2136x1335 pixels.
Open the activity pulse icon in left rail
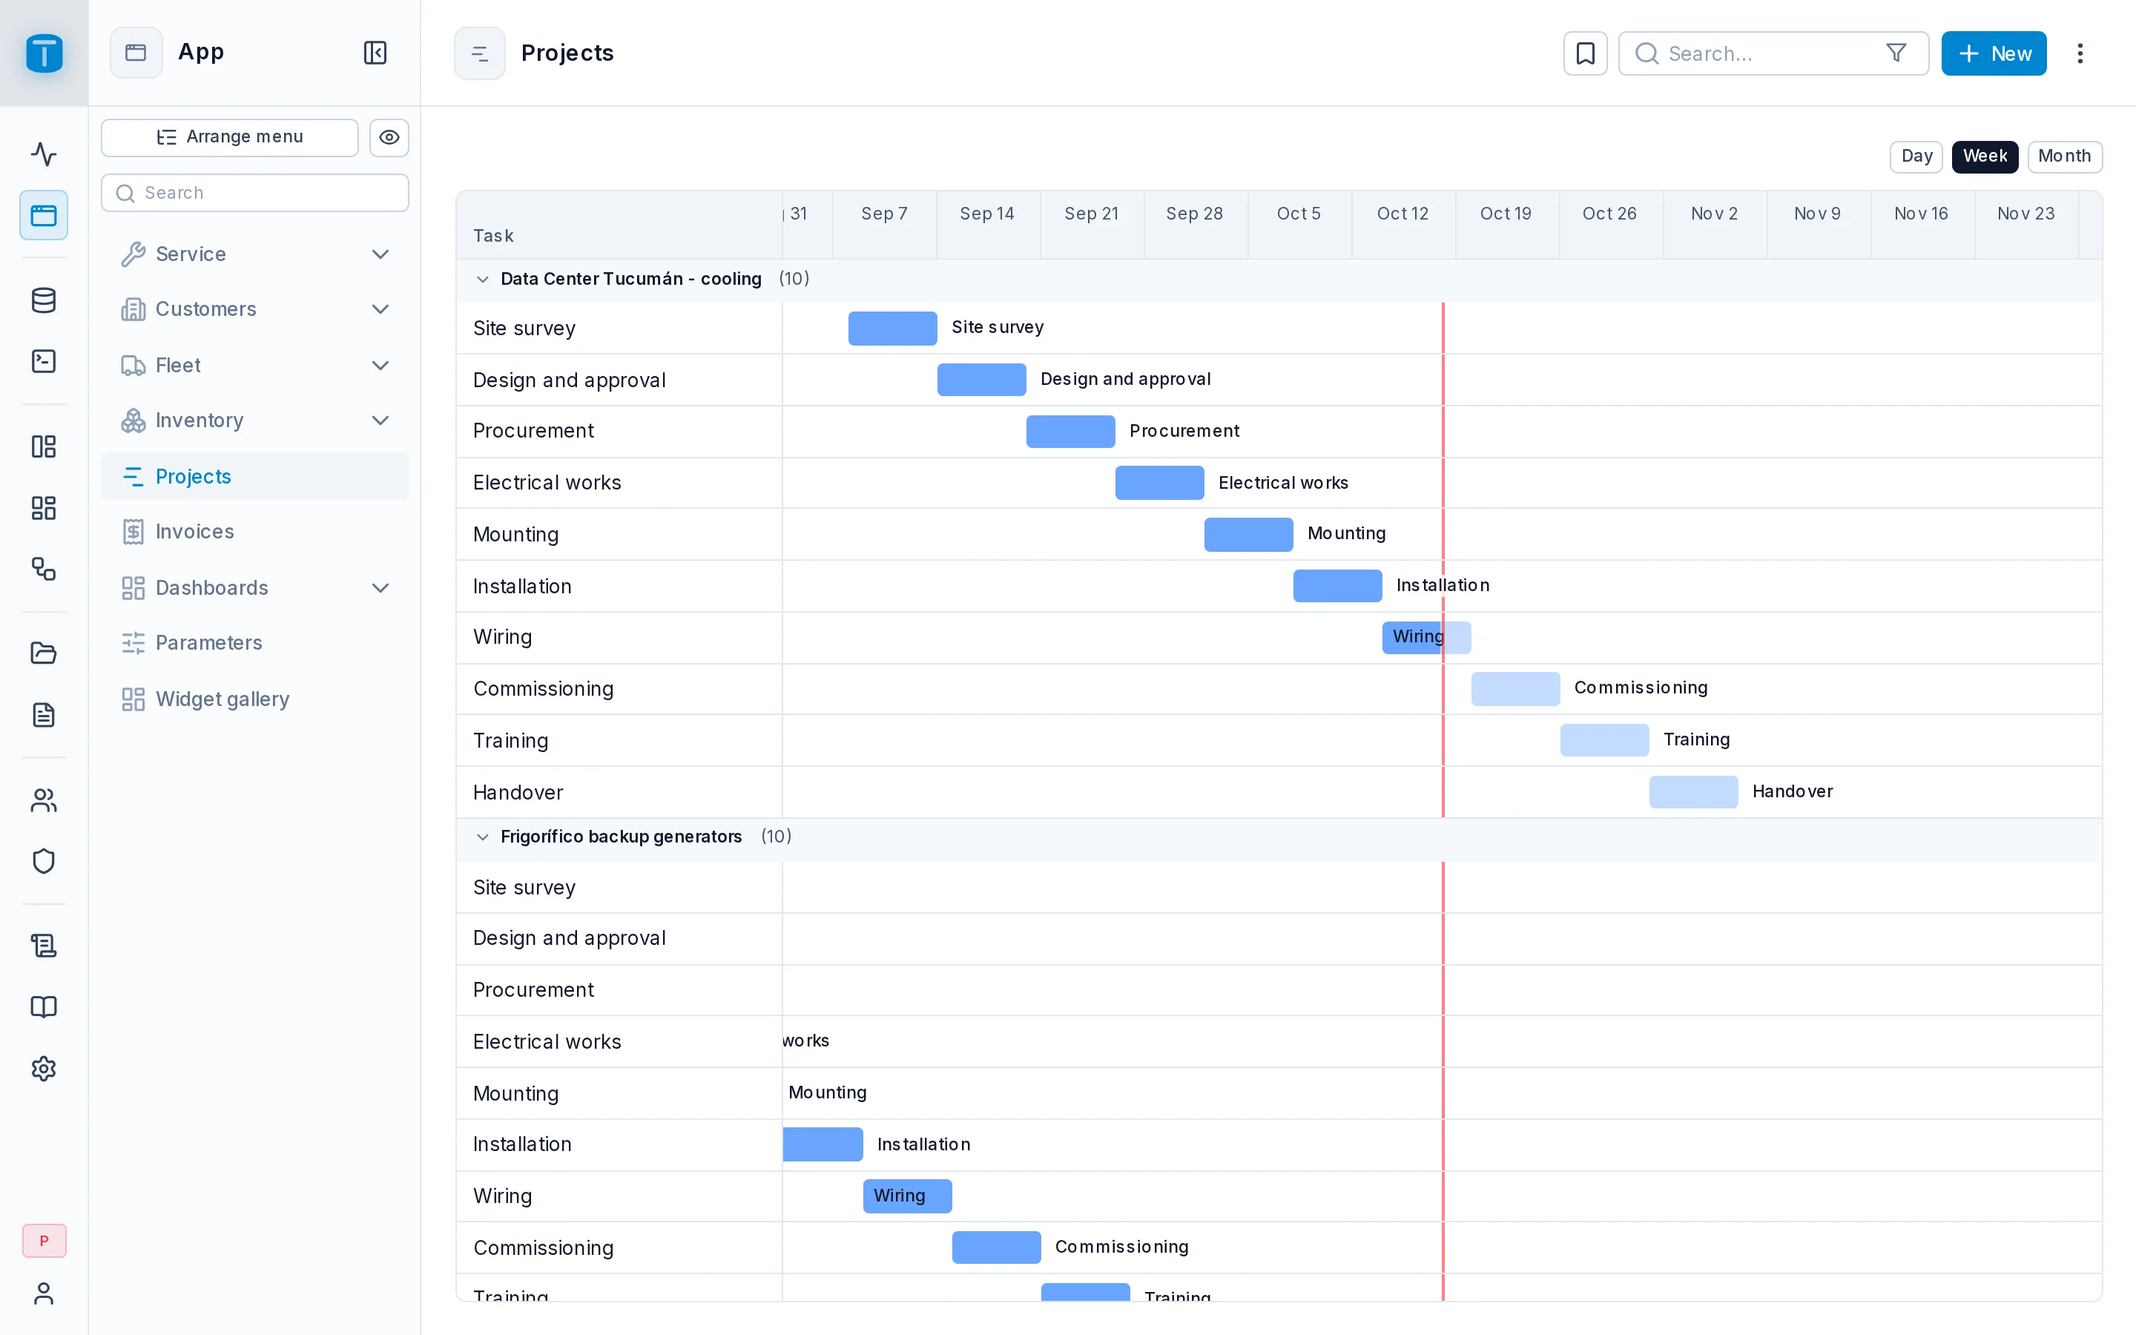pyautogui.click(x=44, y=154)
